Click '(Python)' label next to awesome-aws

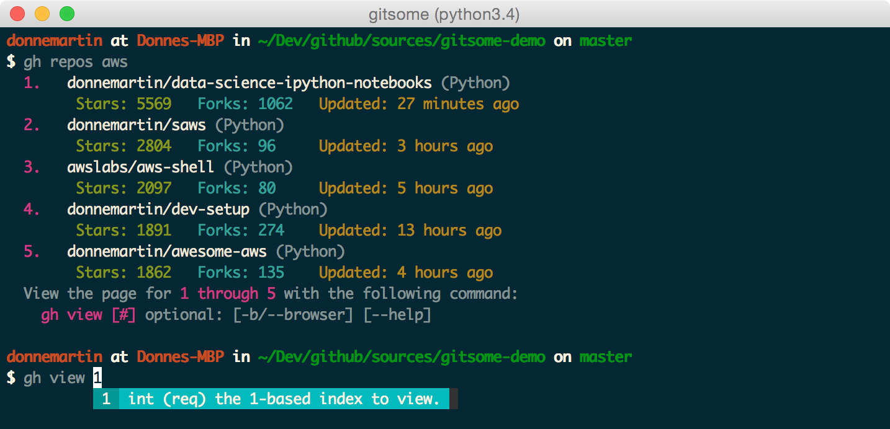pyautogui.click(x=310, y=251)
